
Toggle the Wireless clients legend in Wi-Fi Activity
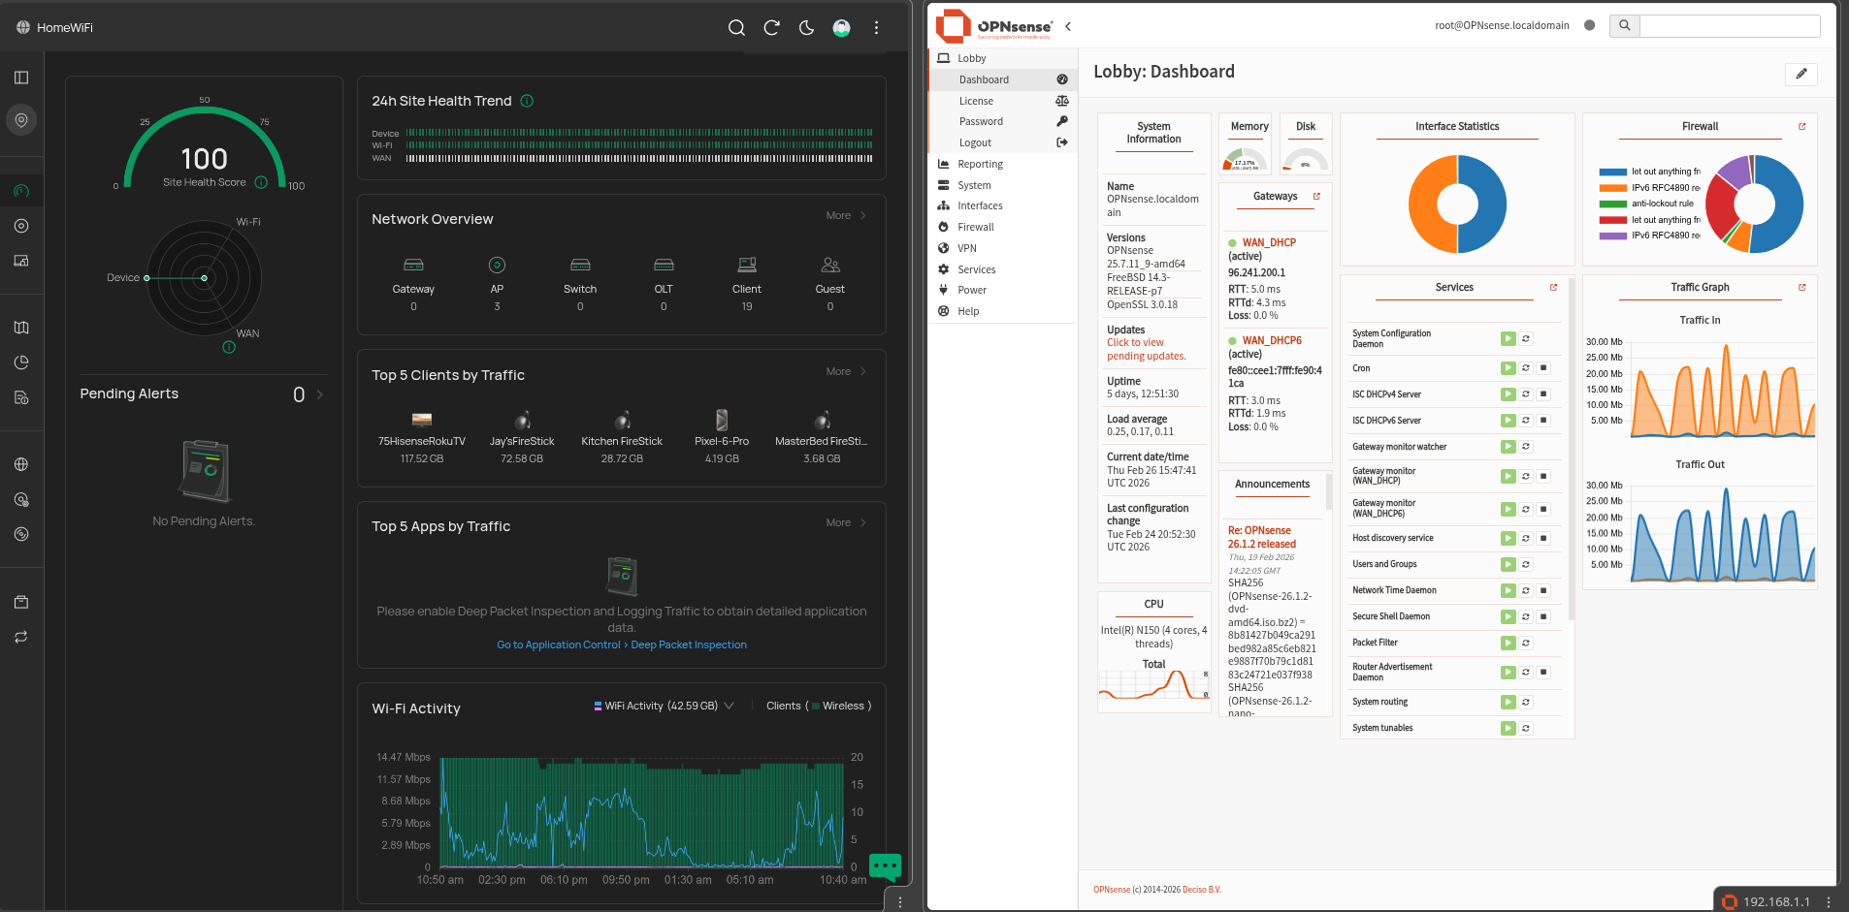[842, 707]
